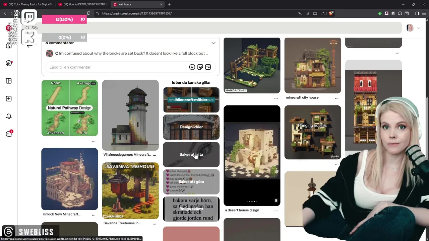
Task: Open 'Roliga skämt' suggested idea
Action: 191,209
